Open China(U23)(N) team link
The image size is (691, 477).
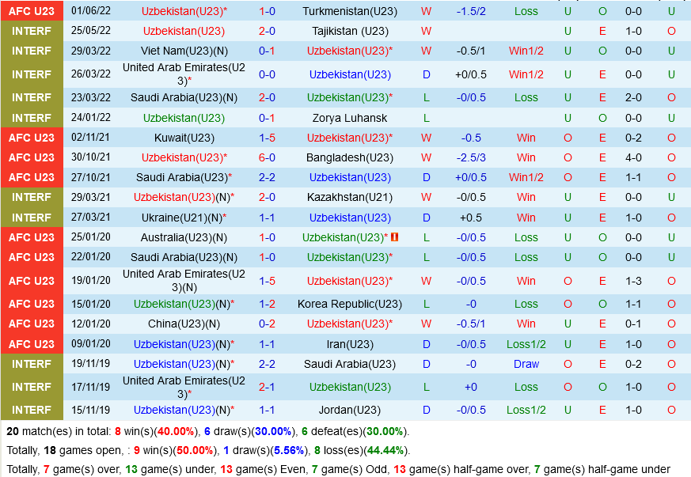(x=184, y=324)
